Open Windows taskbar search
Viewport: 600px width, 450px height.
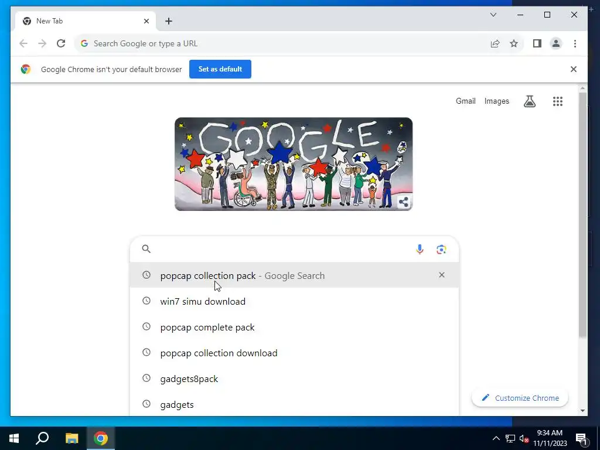click(42, 438)
